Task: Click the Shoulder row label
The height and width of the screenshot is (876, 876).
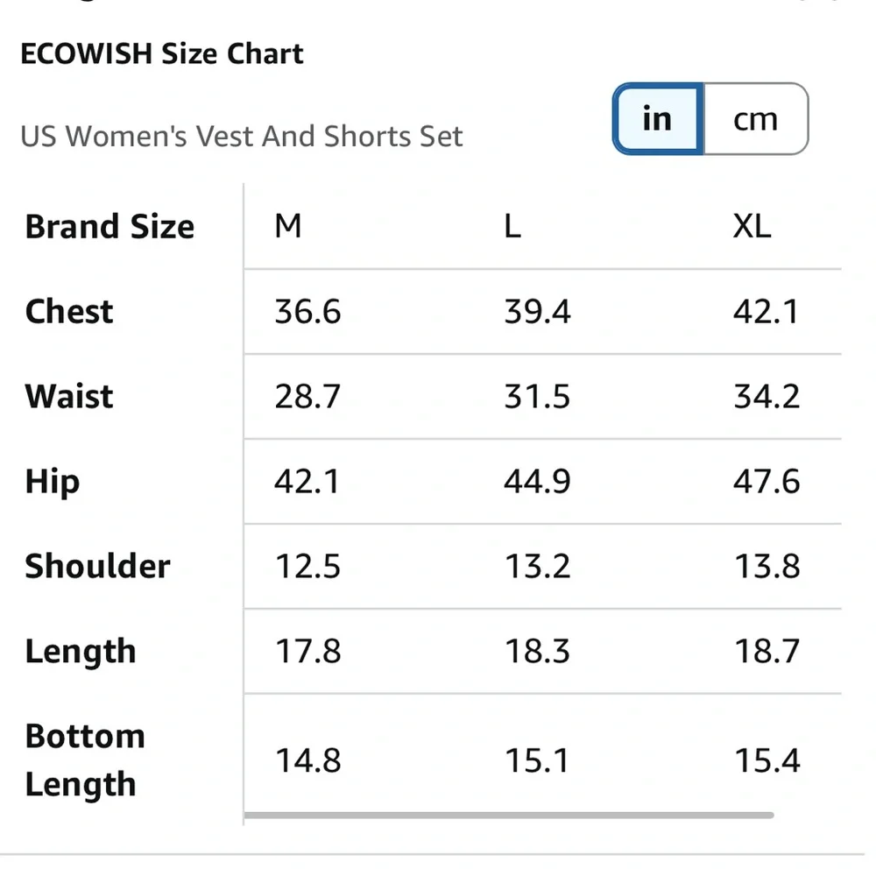Action: click(97, 566)
